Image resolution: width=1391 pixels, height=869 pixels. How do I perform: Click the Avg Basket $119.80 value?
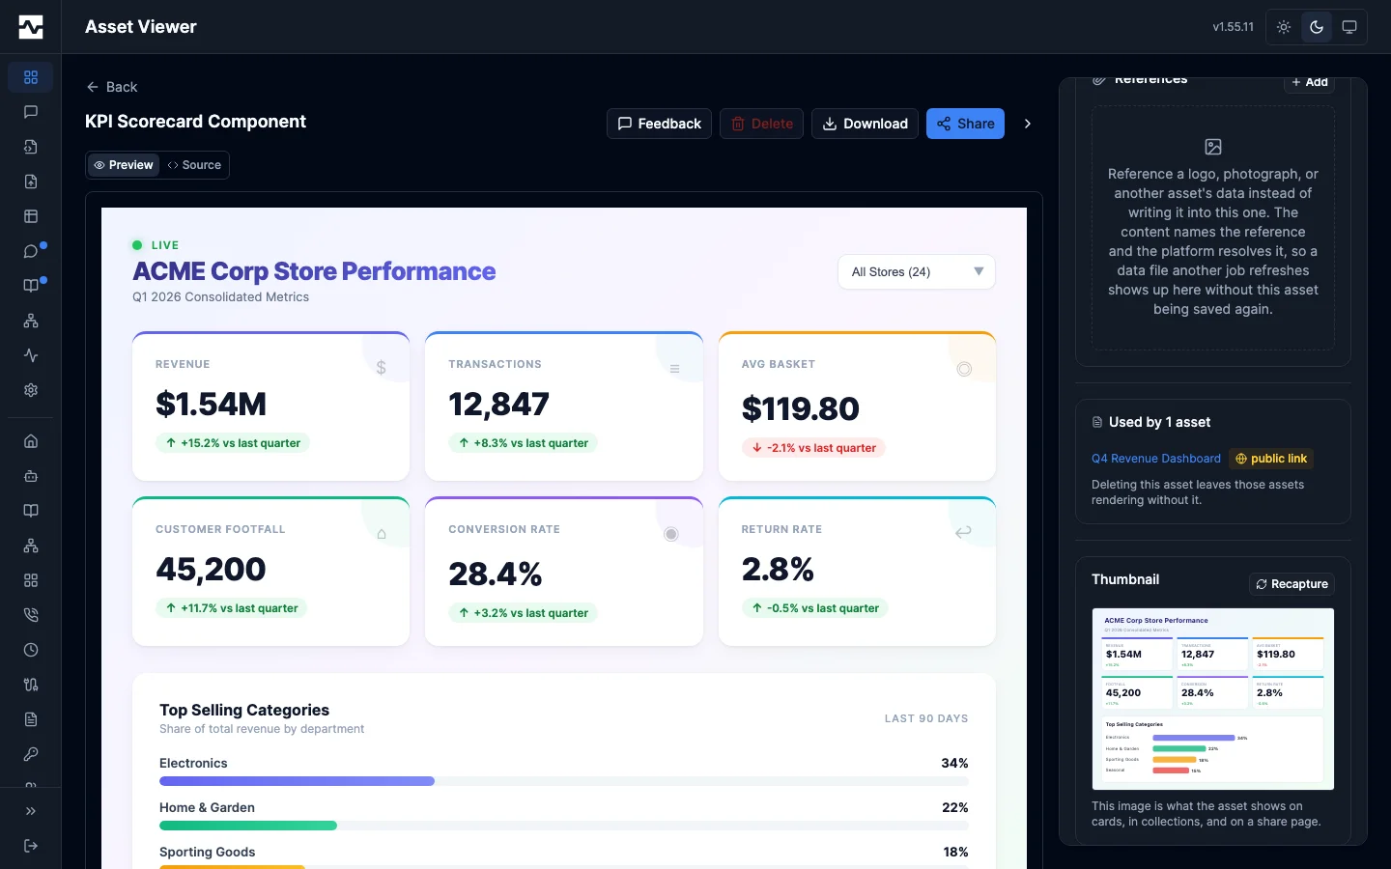(x=801, y=409)
